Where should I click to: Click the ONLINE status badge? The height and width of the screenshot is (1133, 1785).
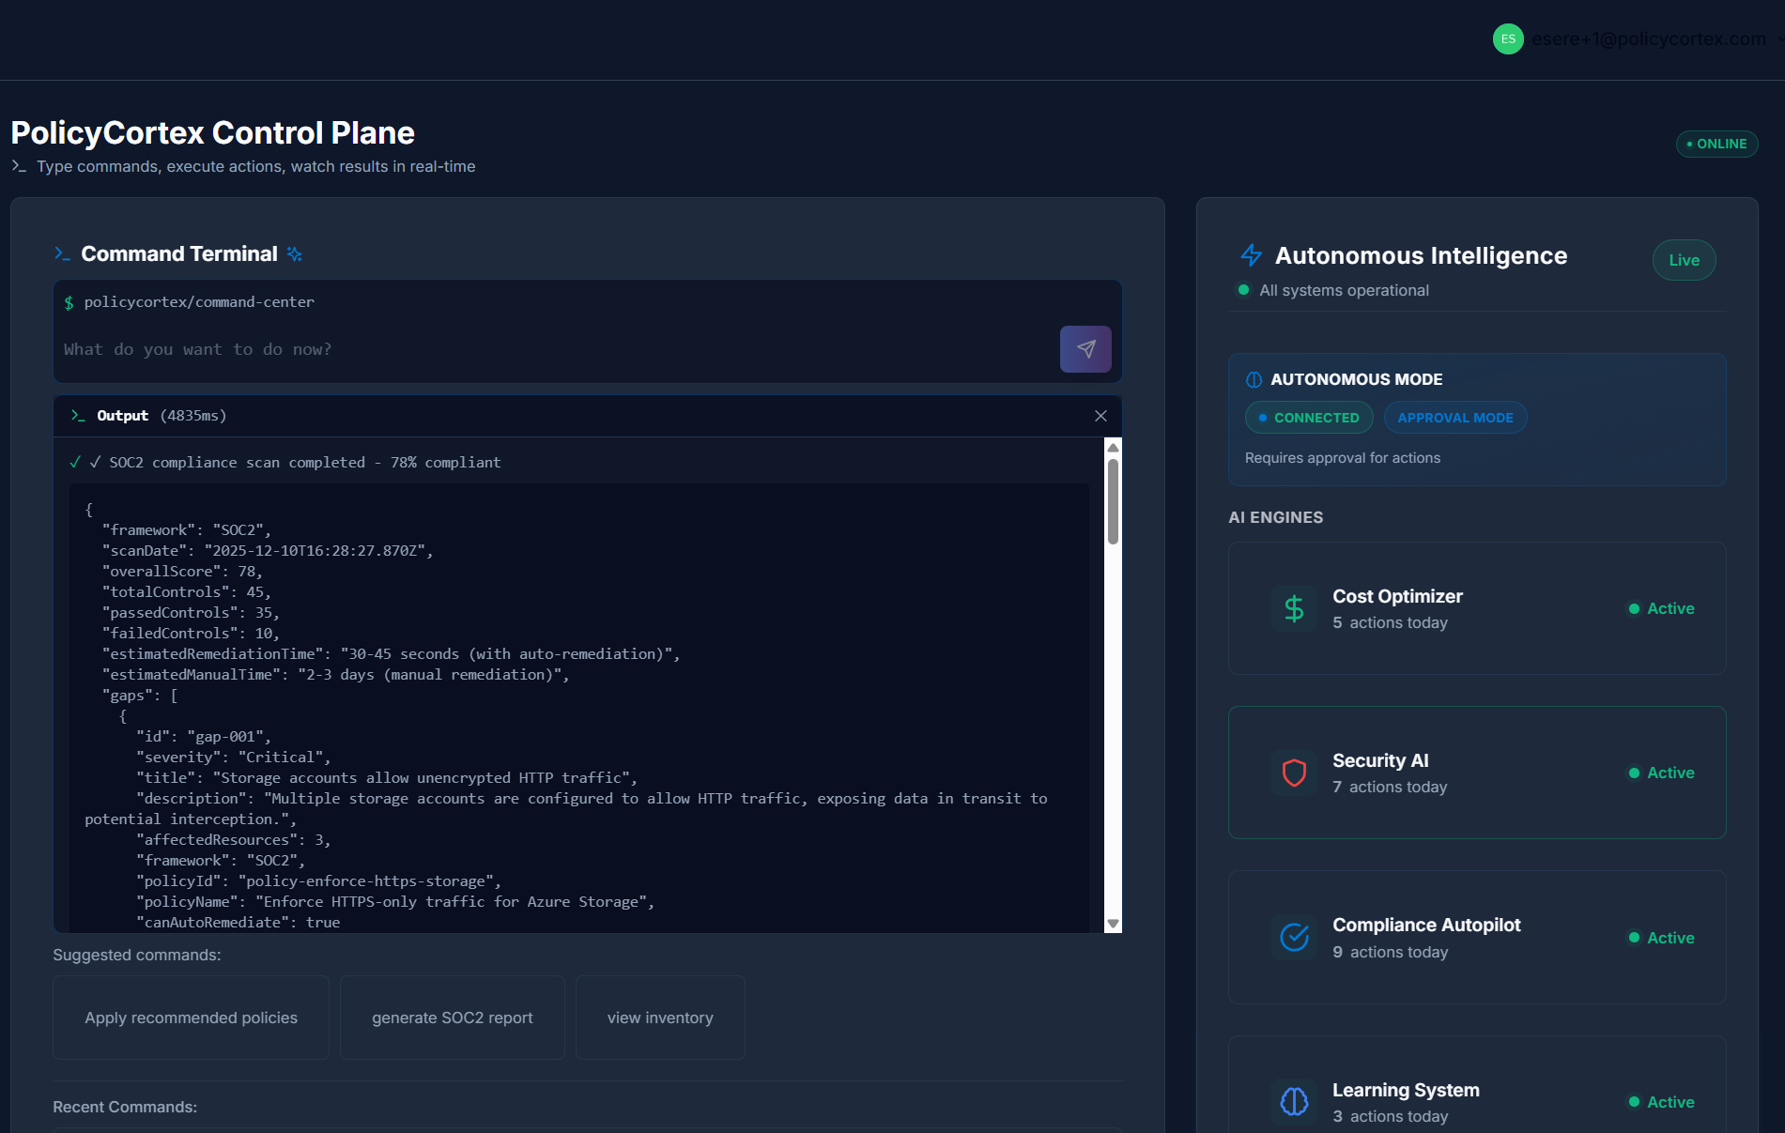click(x=1717, y=144)
